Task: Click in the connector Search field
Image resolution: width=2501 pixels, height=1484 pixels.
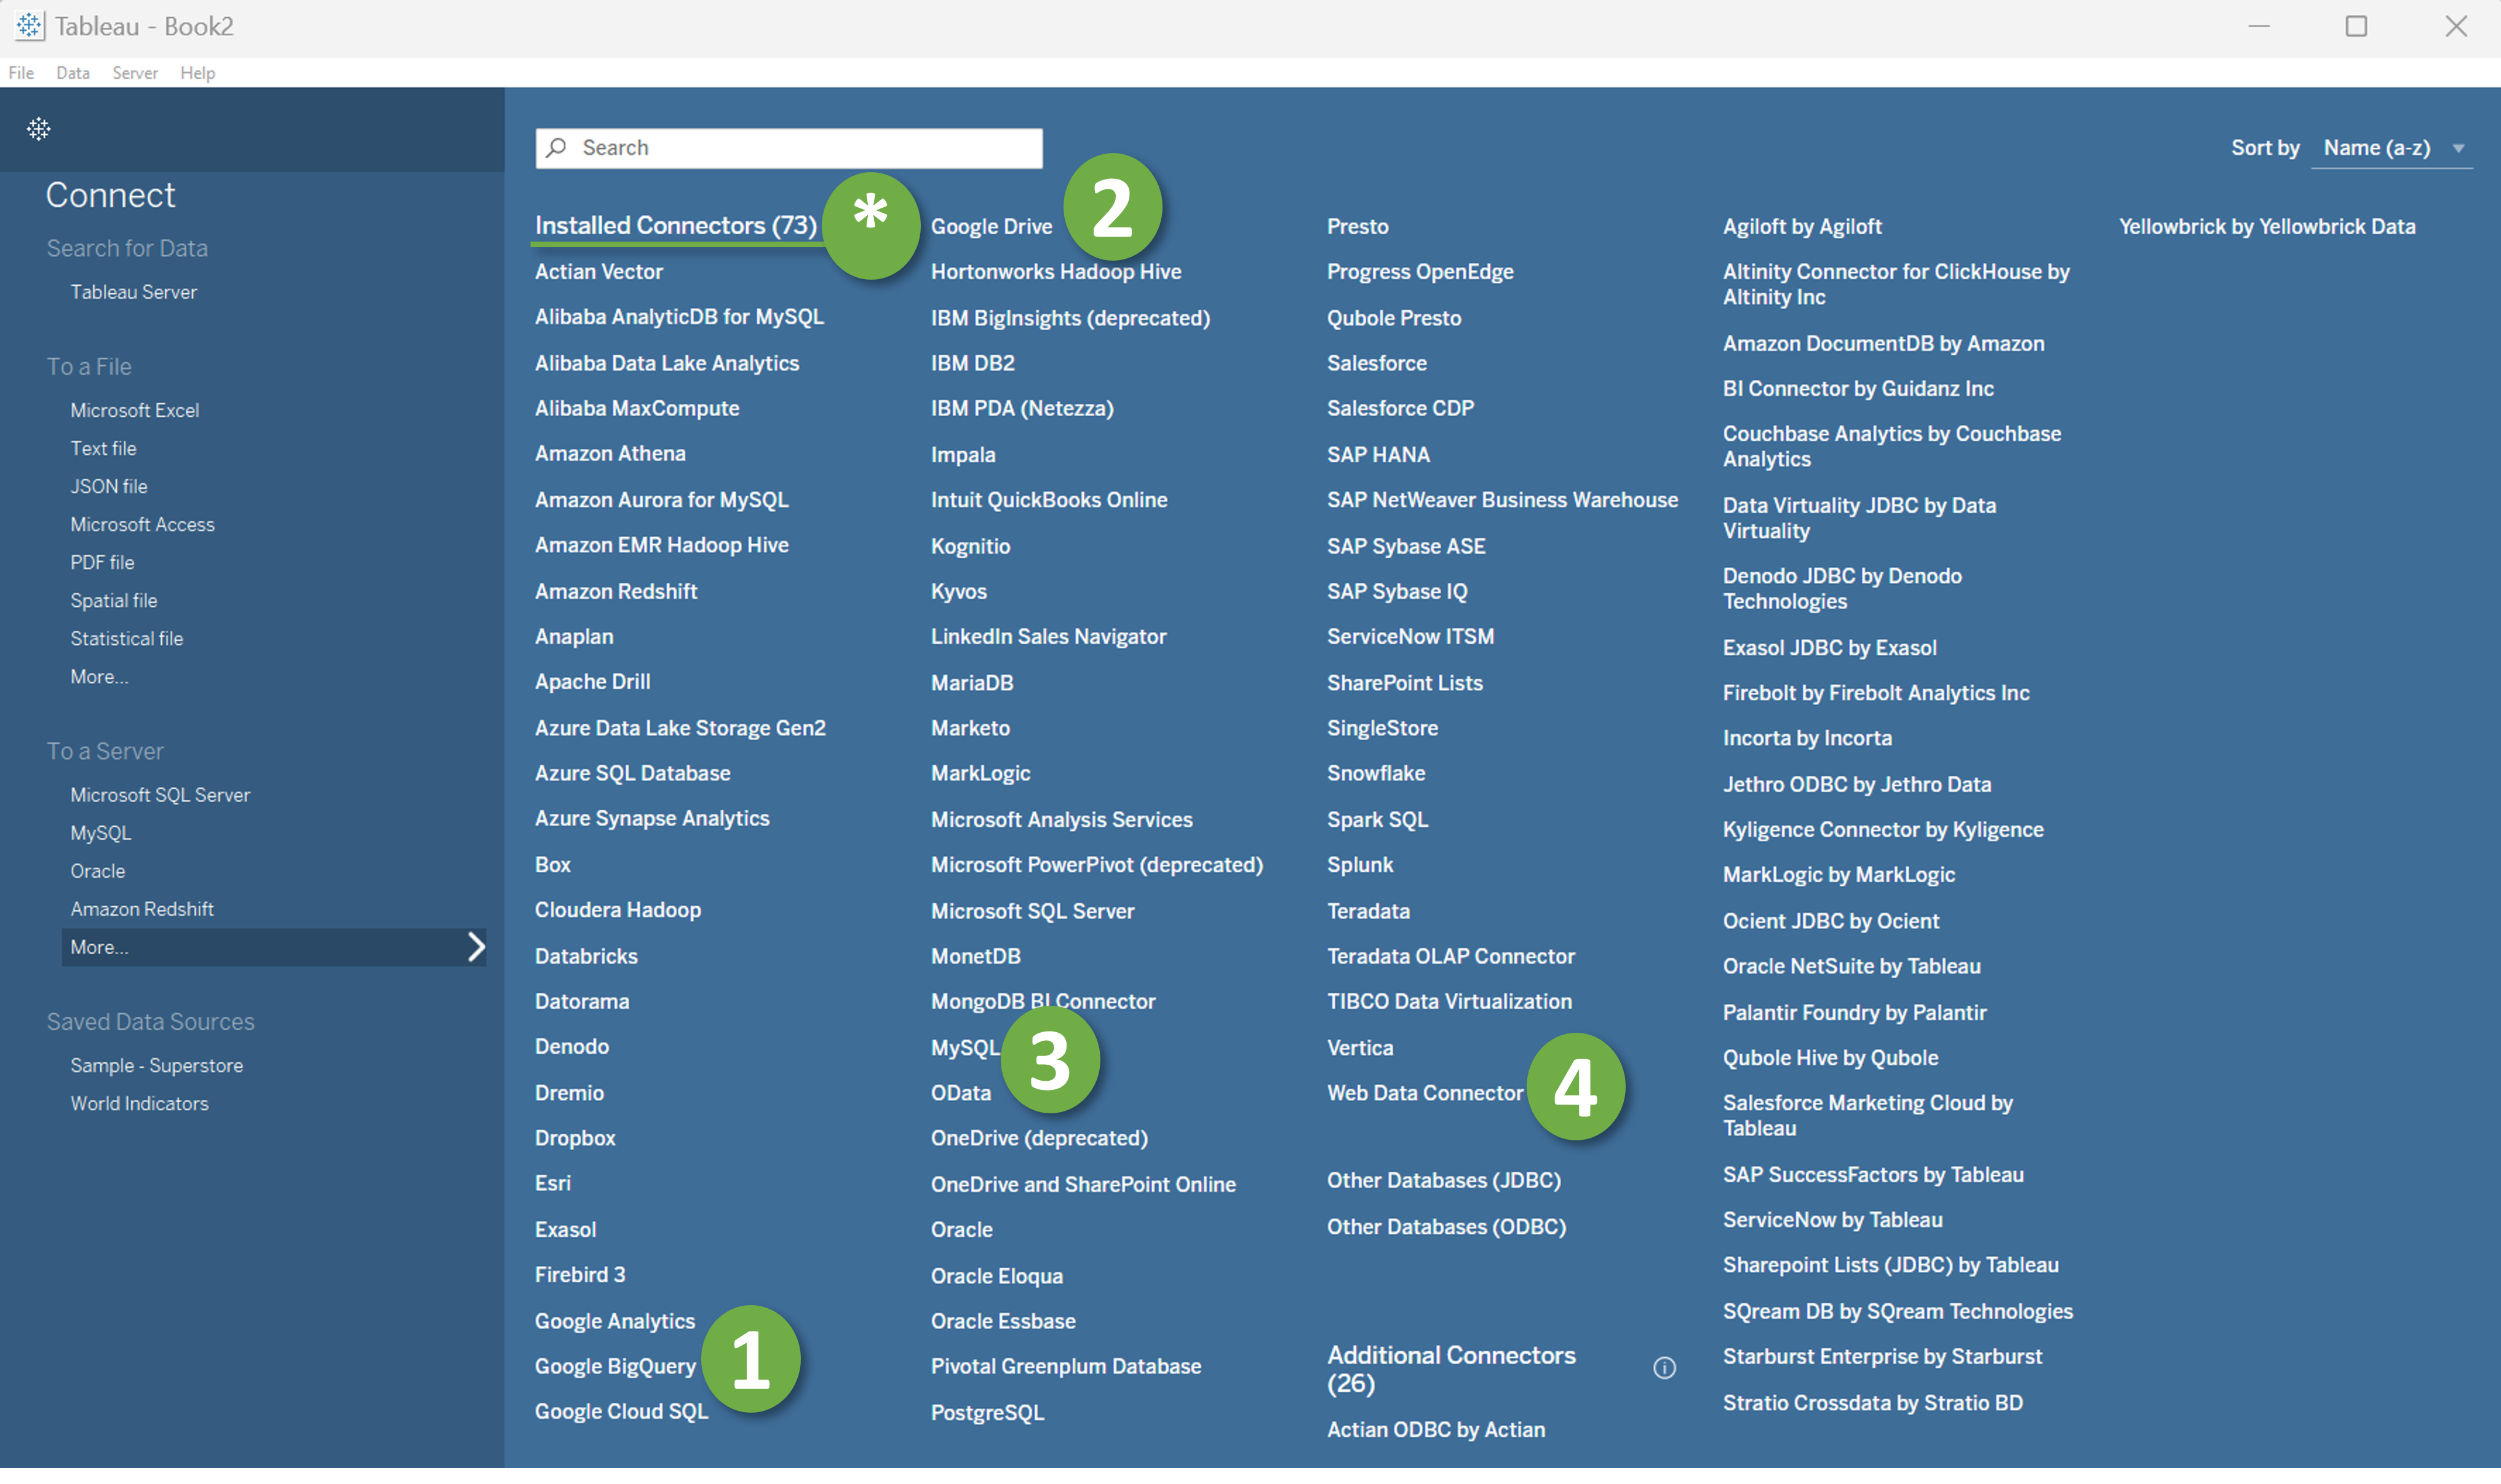Action: [789, 148]
